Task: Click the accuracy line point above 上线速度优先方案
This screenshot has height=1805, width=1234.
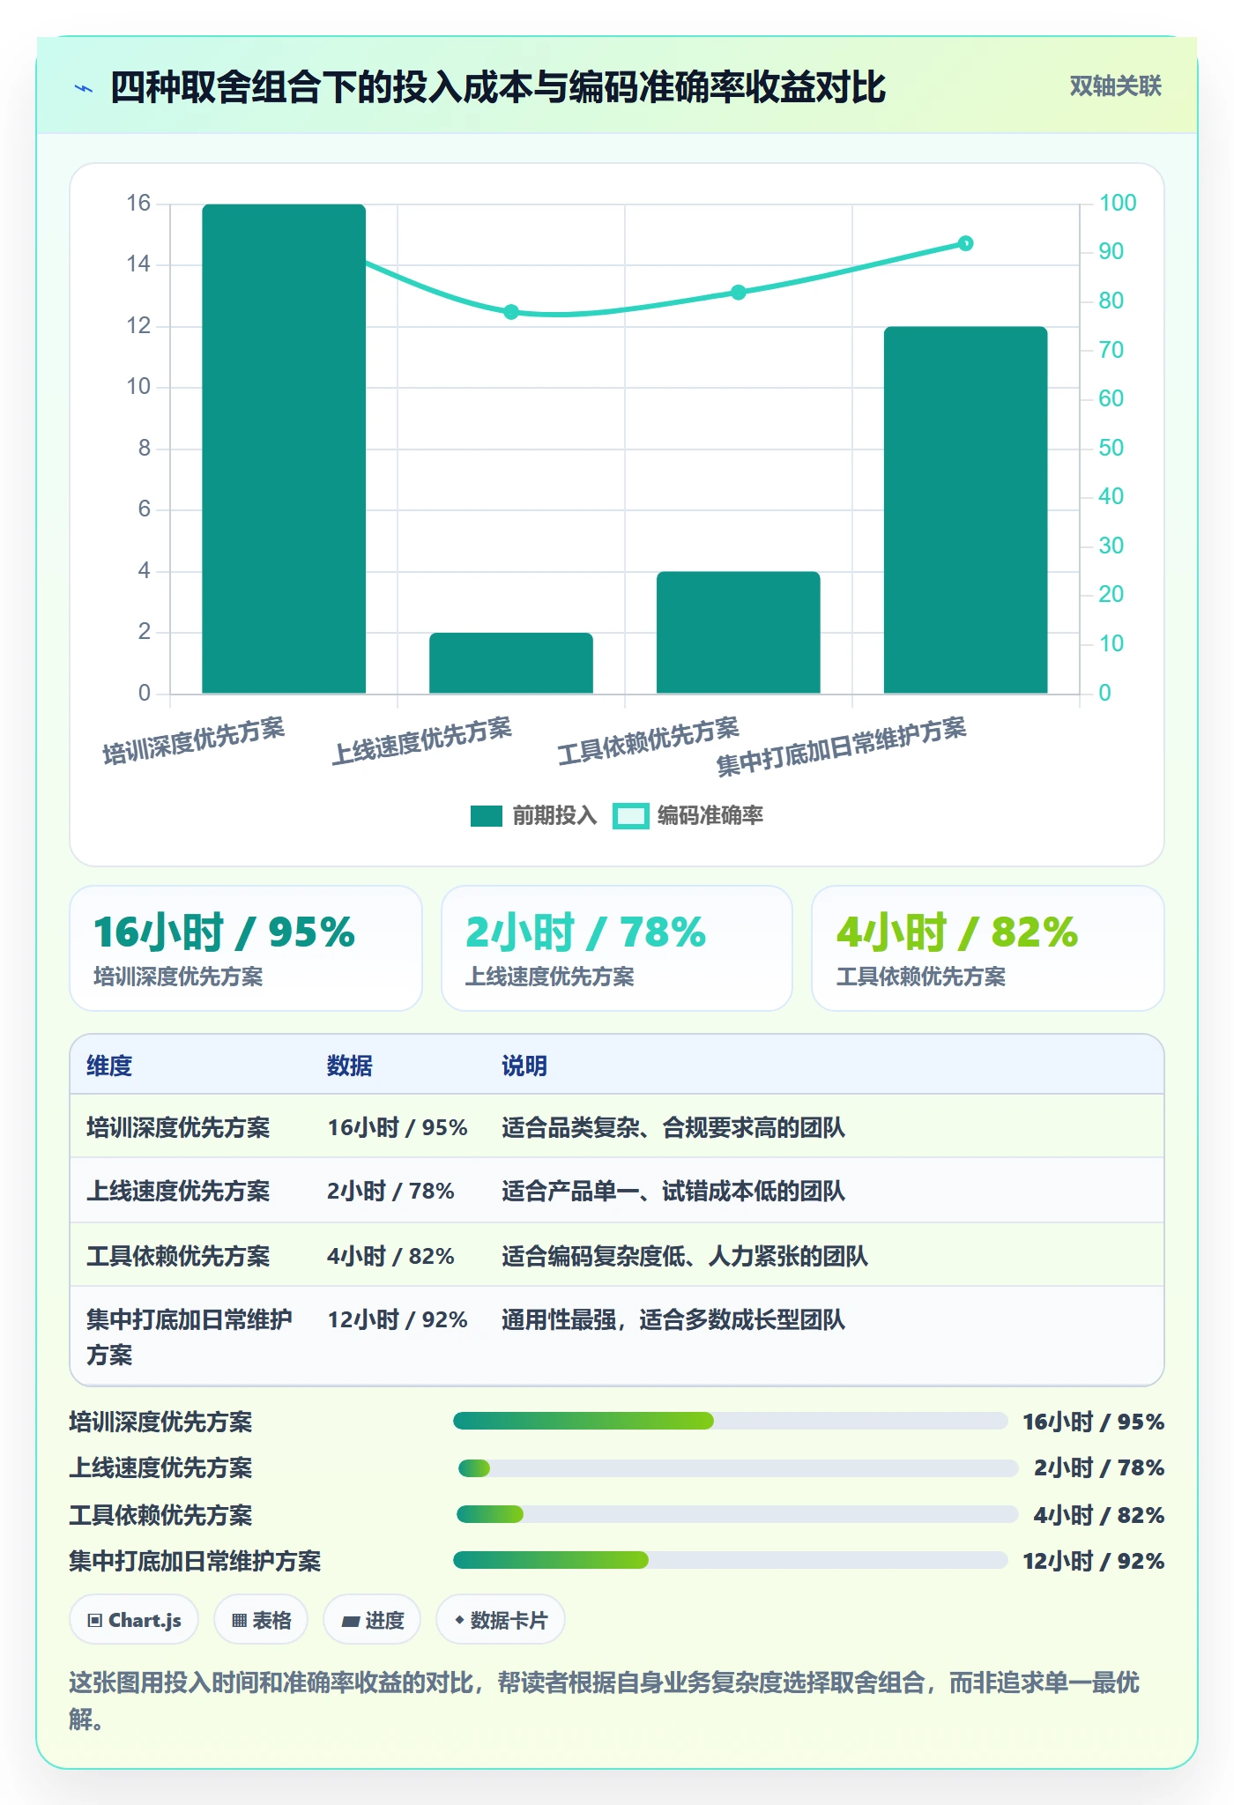Action: [511, 312]
